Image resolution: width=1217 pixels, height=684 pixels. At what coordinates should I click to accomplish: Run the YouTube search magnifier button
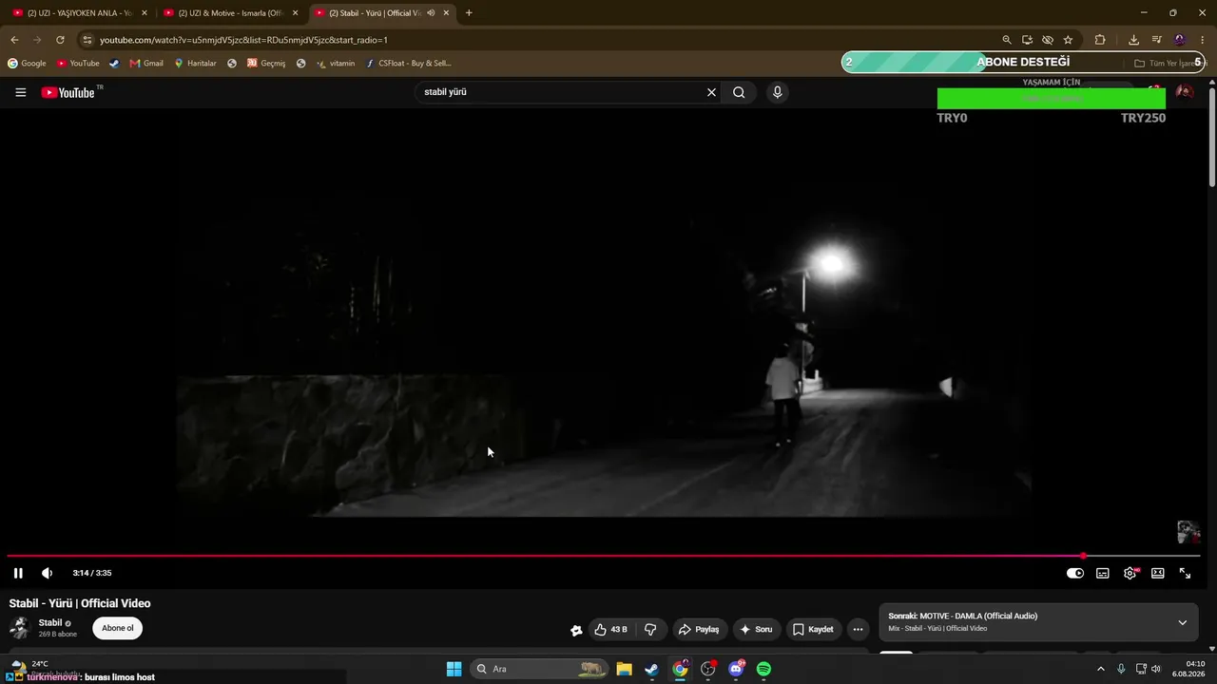[x=739, y=92]
